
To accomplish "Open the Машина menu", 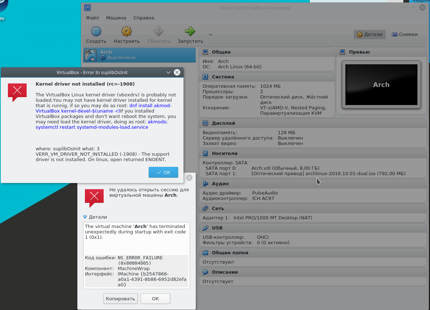I will click(x=116, y=18).
